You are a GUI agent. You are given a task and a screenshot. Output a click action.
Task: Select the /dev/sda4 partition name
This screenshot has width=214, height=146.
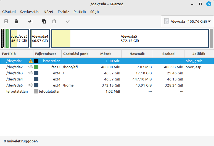14,79
